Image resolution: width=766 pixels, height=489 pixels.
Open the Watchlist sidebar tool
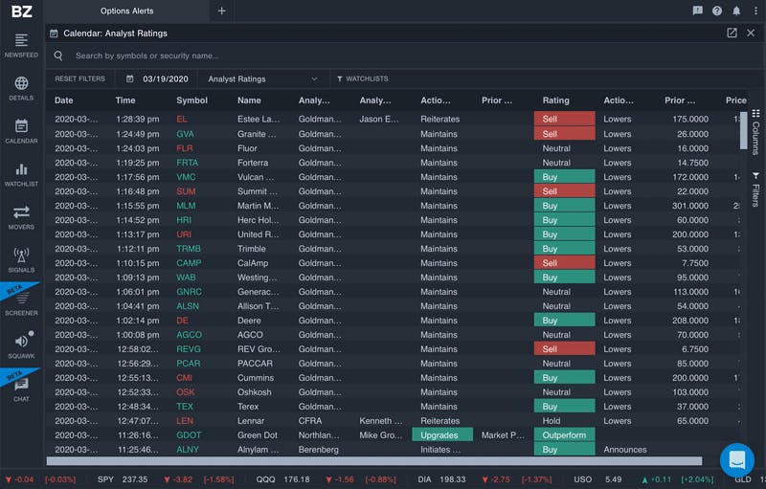point(21,175)
